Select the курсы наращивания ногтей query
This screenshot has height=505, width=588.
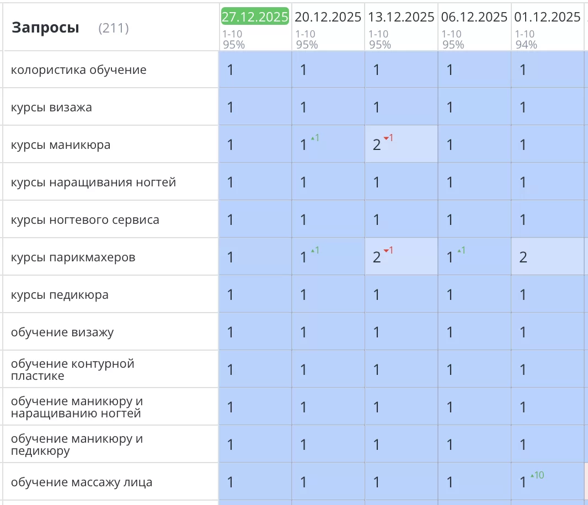pyautogui.click(x=93, y=182)
